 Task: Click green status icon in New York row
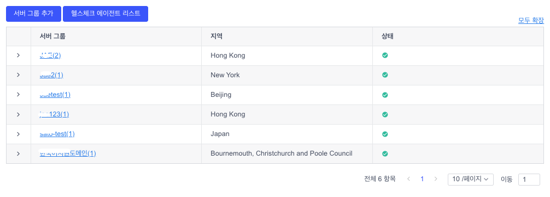click(x=385, y=75)
